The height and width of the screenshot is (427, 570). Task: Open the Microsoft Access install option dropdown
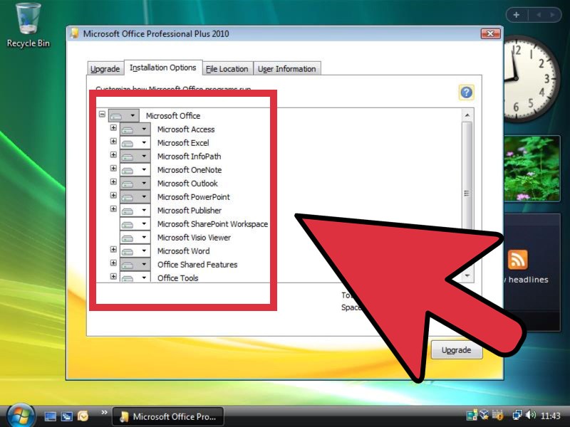135,130
